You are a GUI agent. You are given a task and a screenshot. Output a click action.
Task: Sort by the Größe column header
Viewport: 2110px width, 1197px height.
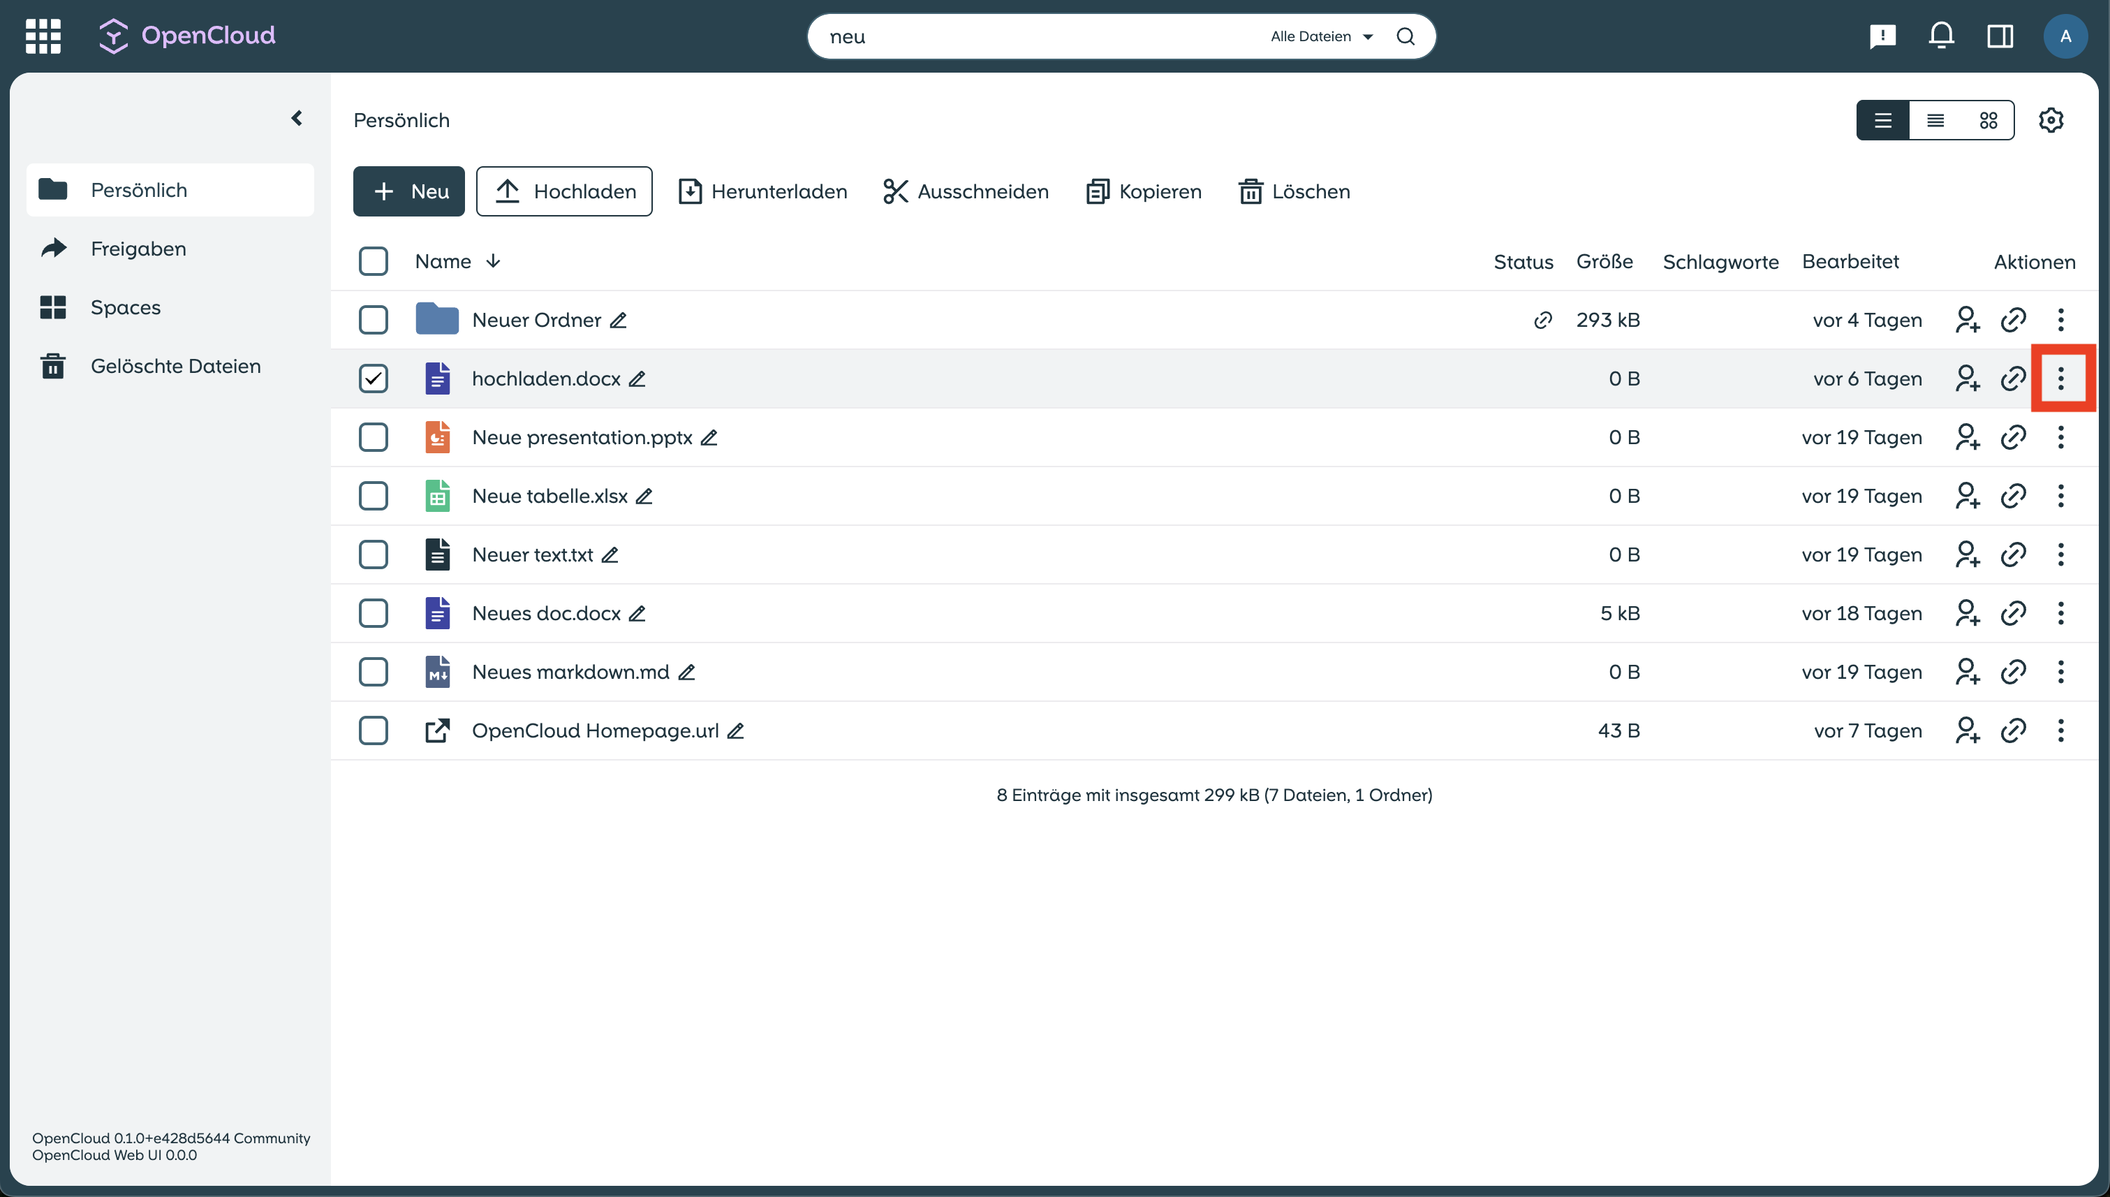1604,261
